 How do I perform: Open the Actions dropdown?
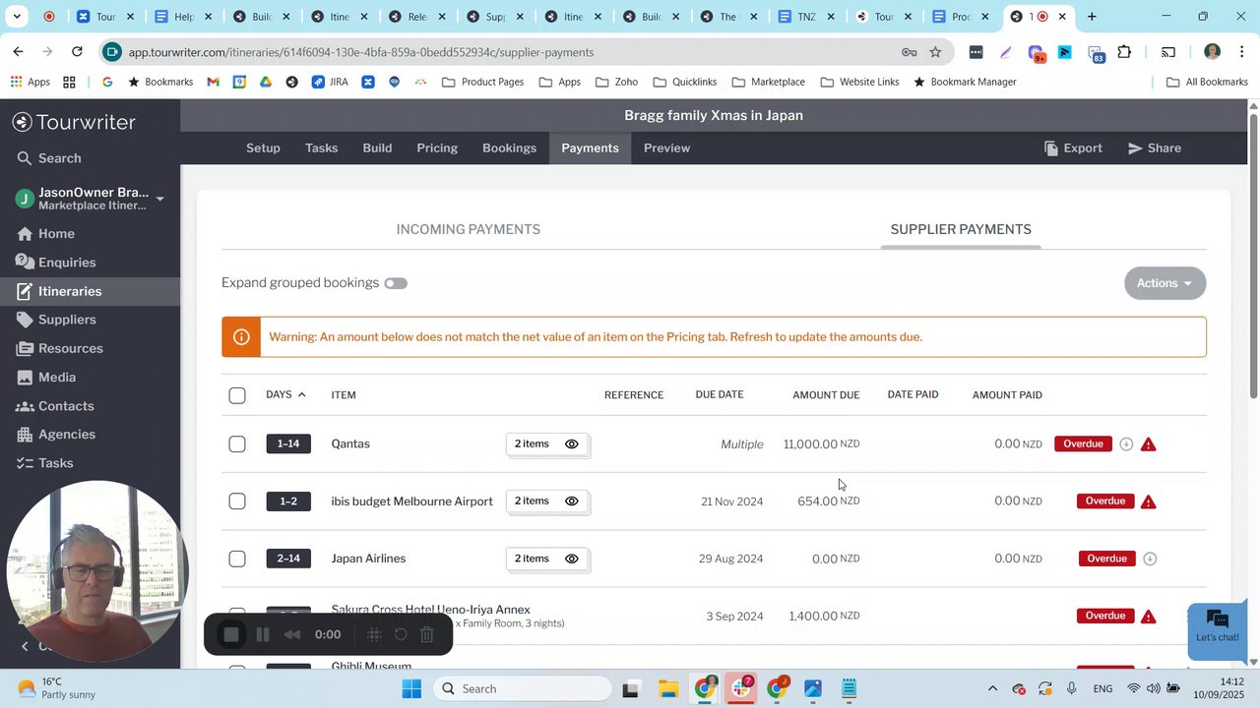pyautogui.click(x=1165, y=283)
